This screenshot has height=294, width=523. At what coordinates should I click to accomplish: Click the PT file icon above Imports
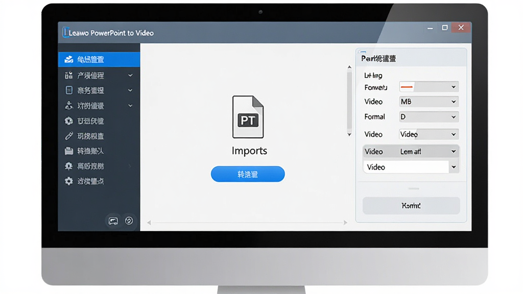point(248,117)
